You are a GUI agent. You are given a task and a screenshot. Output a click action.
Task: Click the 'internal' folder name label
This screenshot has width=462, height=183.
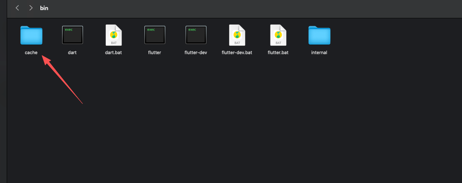(319, 53)
